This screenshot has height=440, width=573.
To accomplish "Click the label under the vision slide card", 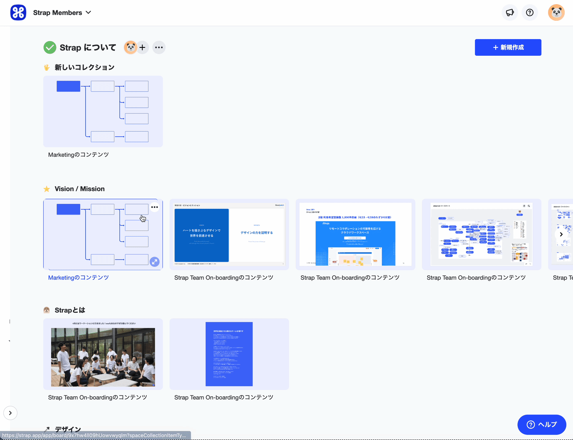I will click(x=224, y=278).
